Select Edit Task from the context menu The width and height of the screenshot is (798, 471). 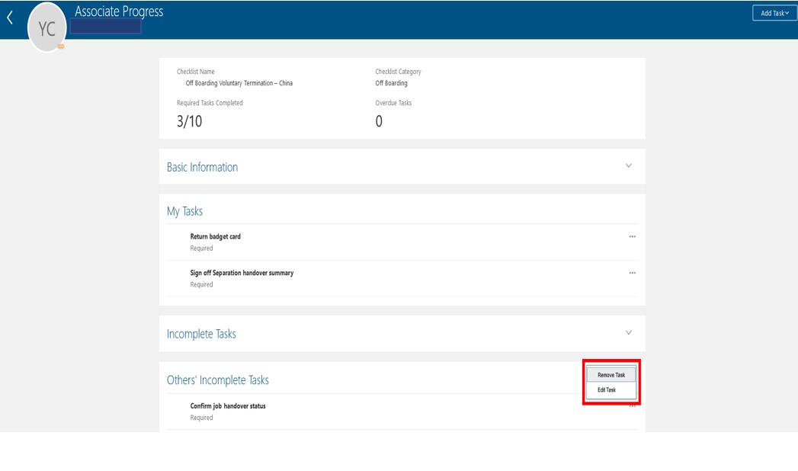pos(609,389)
